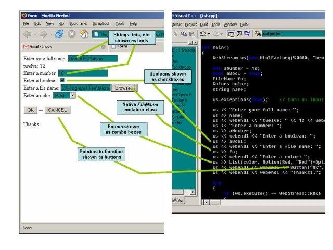Click the 'Thanks!' text on the form page

pyautogui.click(x=32, y=124)
